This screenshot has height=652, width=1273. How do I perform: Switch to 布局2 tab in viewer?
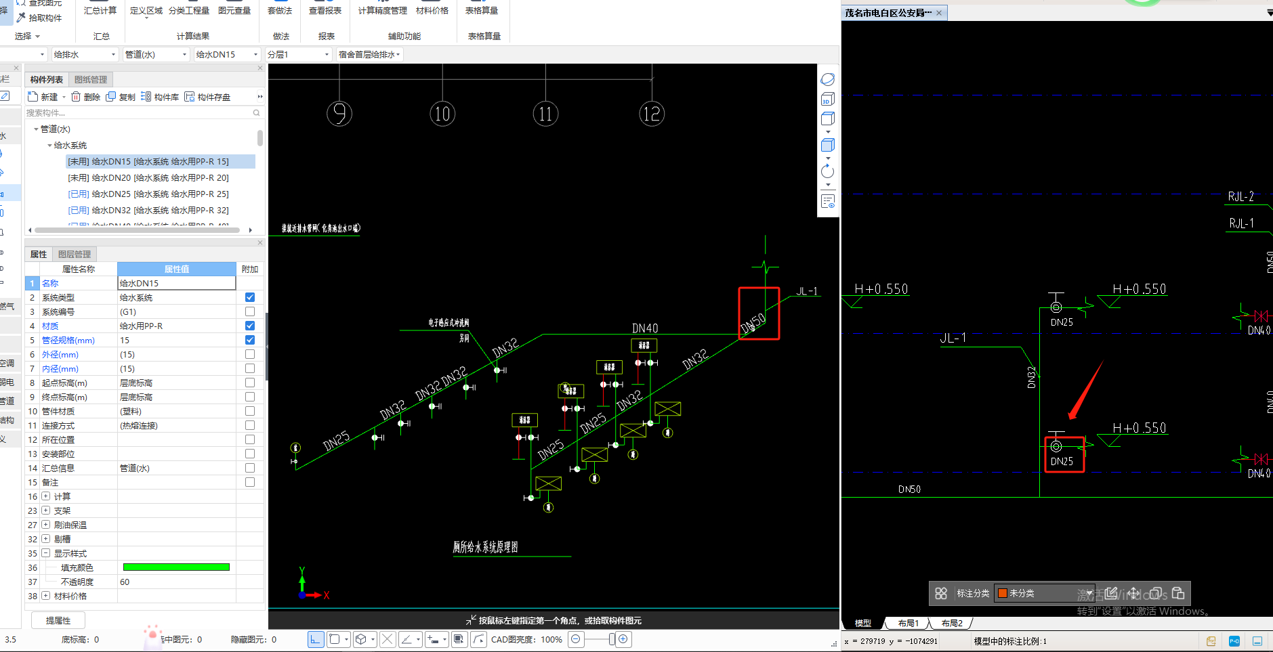(951, 623)
